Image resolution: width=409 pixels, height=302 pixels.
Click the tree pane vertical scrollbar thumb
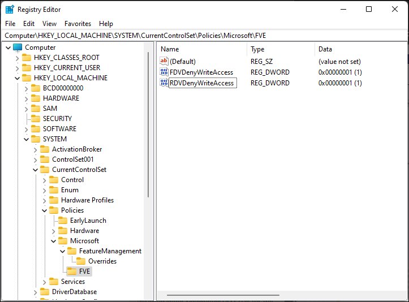click(x=148, y=124)
